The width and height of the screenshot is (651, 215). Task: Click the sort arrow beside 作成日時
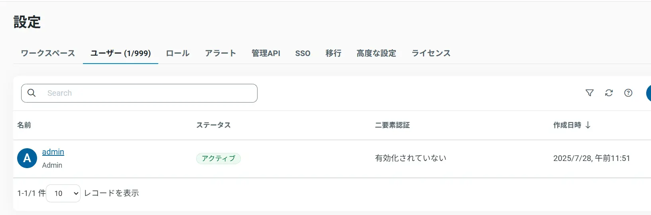click(588, 125)
